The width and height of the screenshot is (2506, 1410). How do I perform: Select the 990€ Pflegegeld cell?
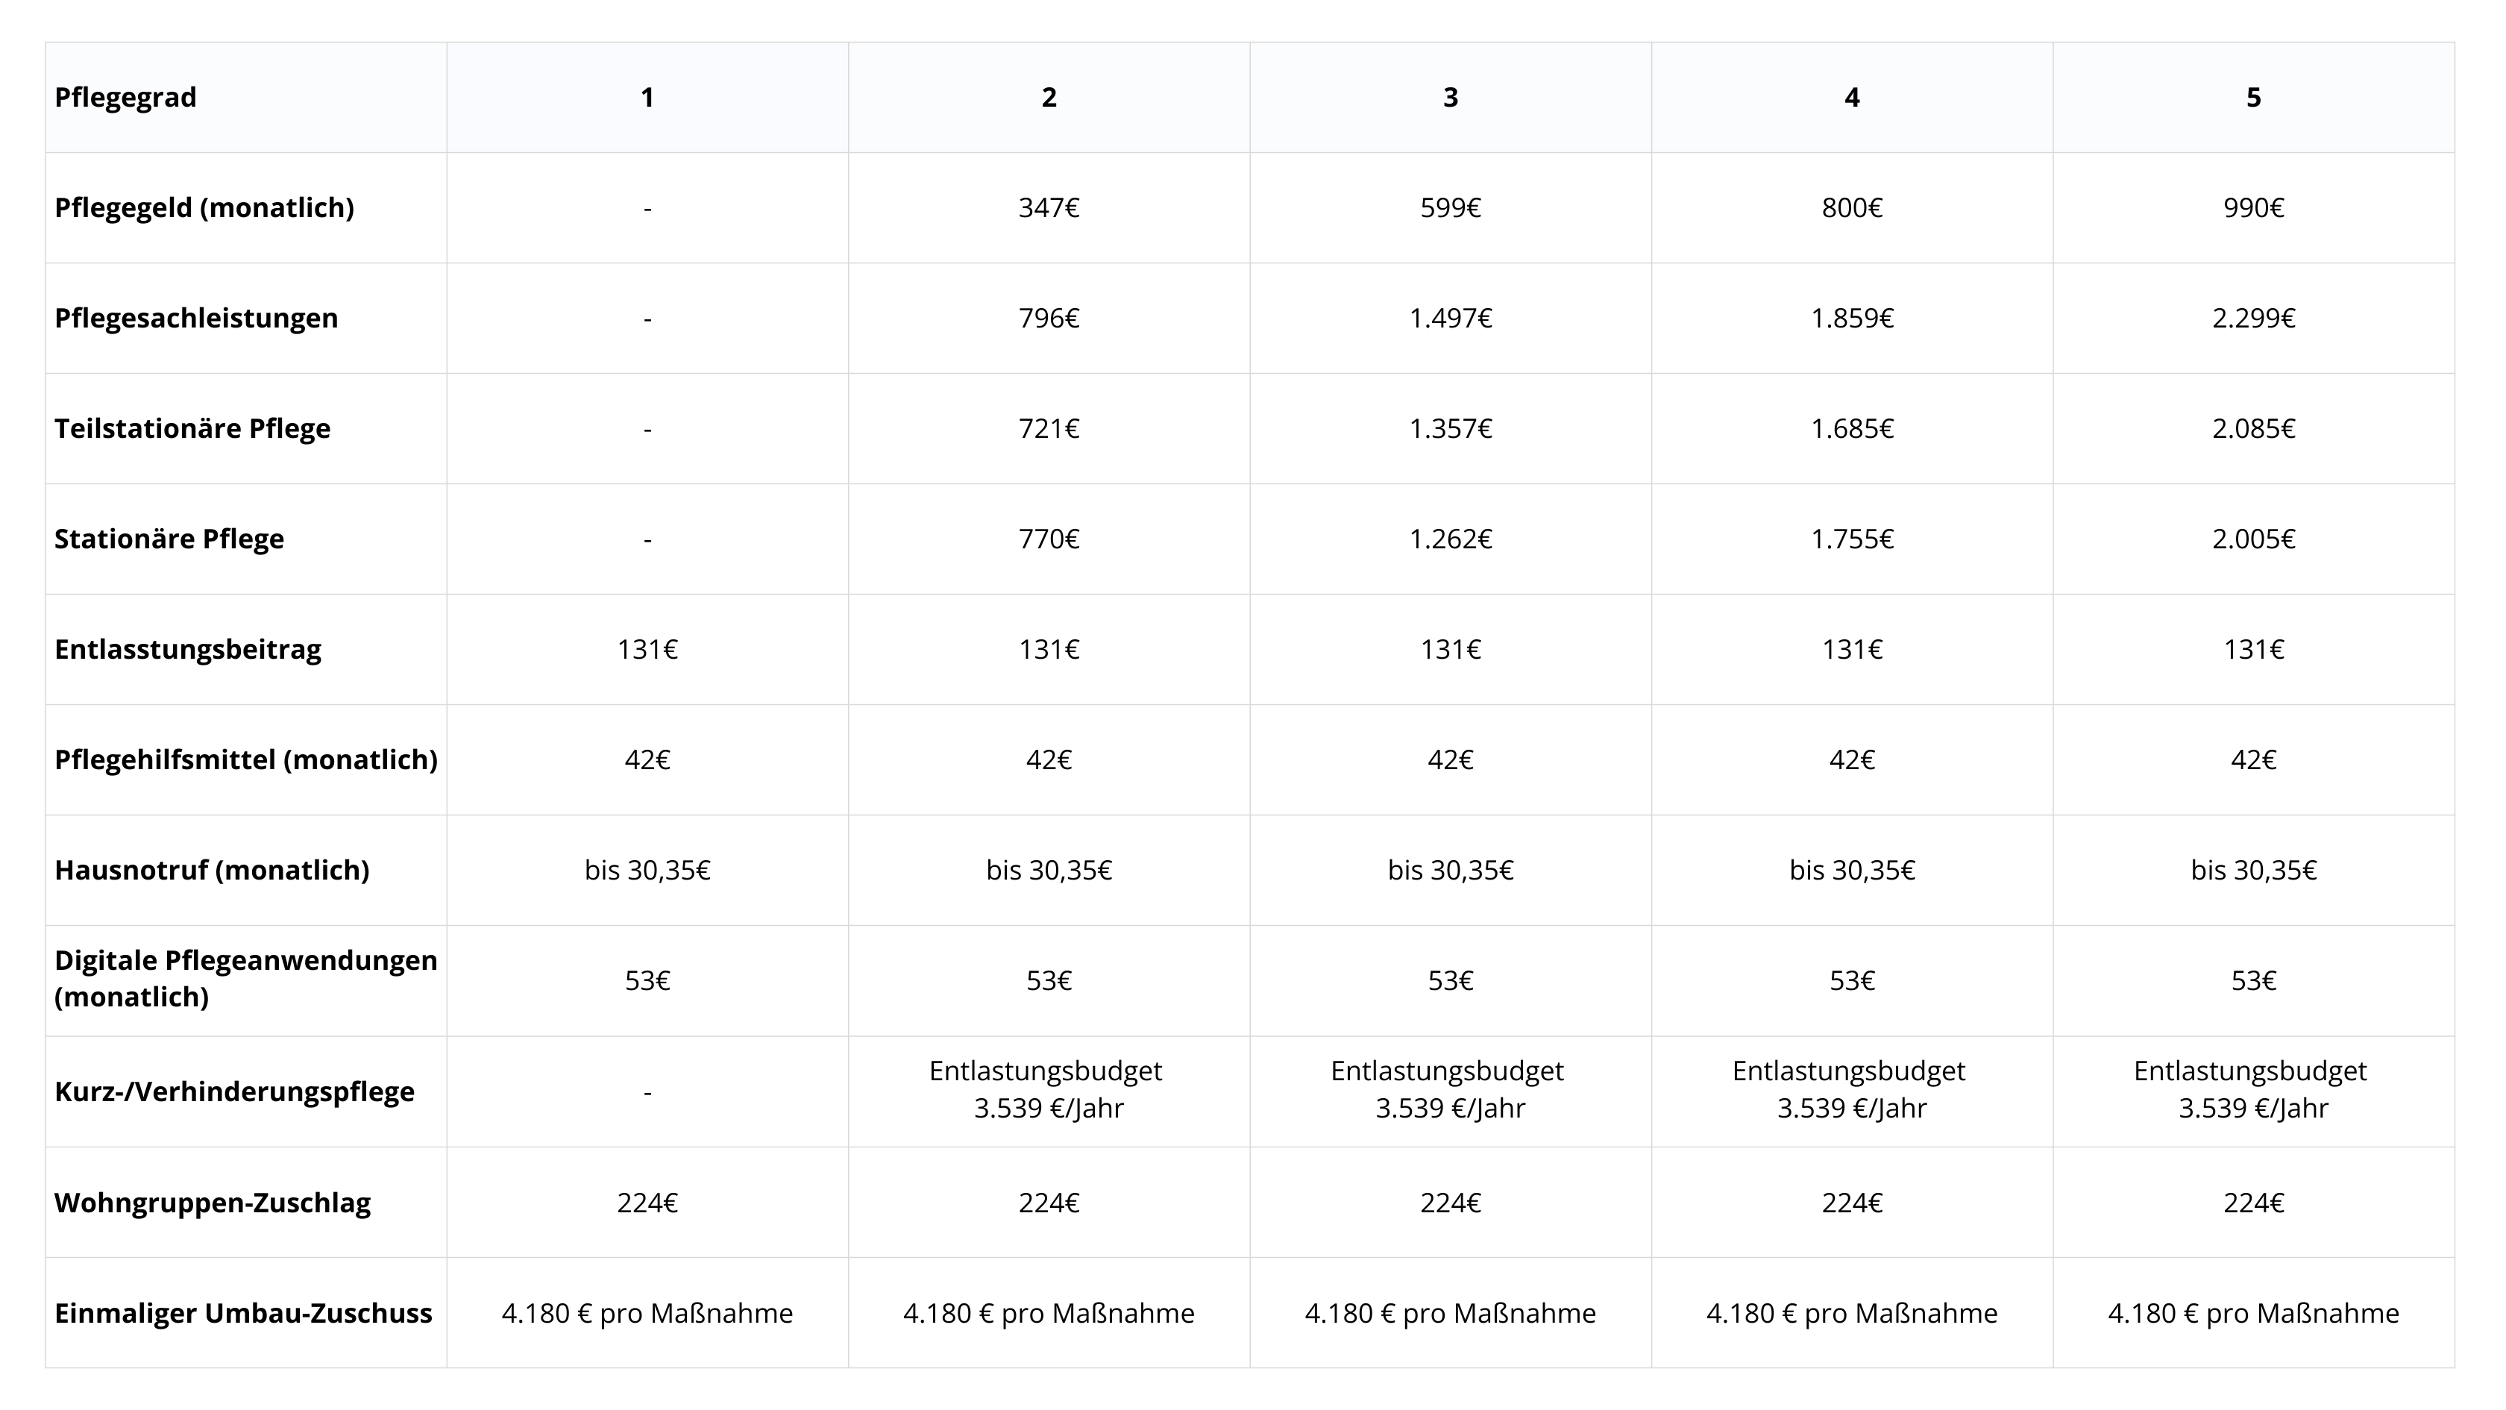coord(2253,207)
